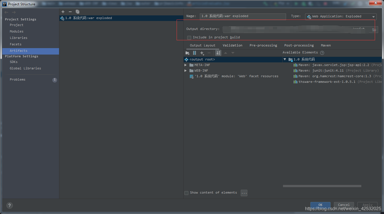Click the question mark help button
Image resolution: width=384 pixels, height=214 pixels.
(10, 205)
